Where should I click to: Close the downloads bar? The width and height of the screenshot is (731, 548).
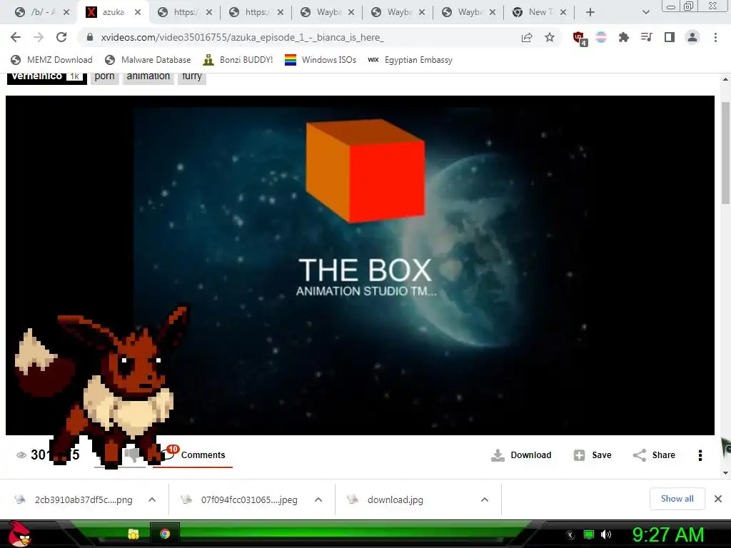pos(718,499)
